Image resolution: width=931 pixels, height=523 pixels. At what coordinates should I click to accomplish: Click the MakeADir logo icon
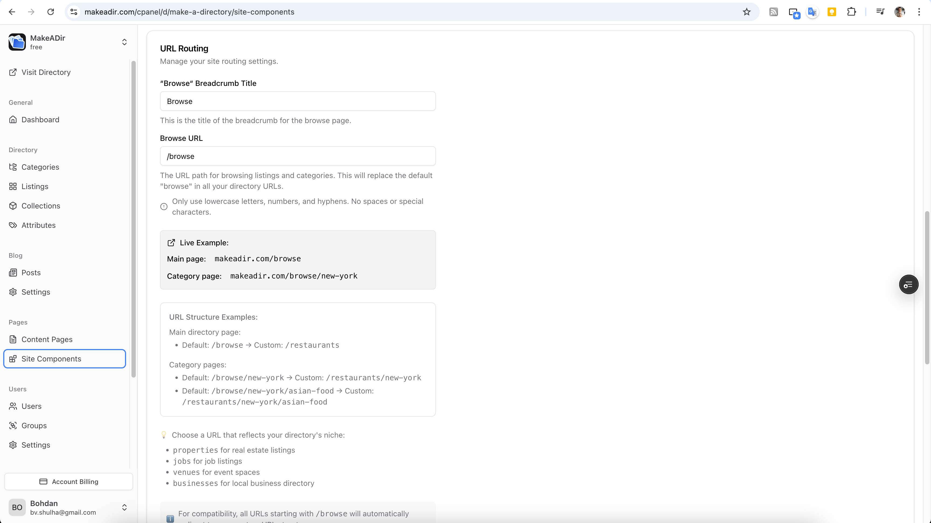pyautogui.click(x=17, y=42)
